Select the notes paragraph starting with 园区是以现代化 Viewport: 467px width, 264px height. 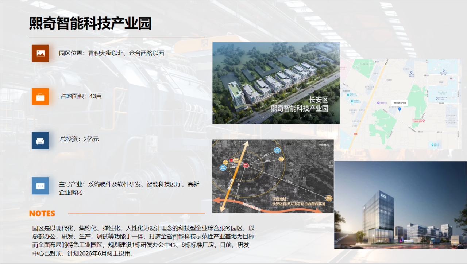(143, 241)
